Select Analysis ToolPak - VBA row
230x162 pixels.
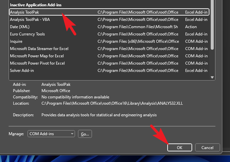click(x=109, y=20)
